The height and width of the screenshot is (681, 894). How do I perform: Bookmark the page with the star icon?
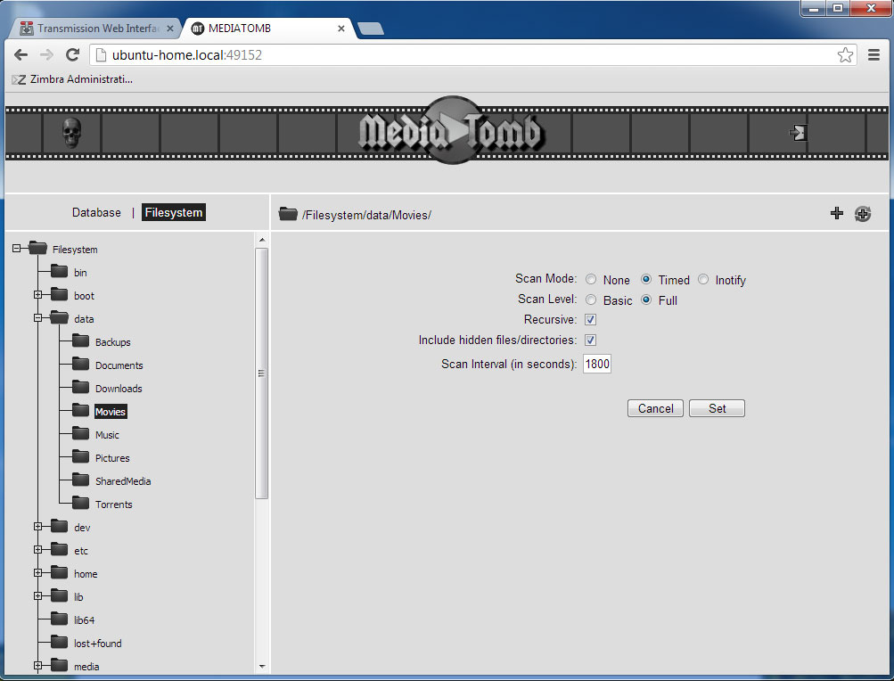tap(845, 54)
